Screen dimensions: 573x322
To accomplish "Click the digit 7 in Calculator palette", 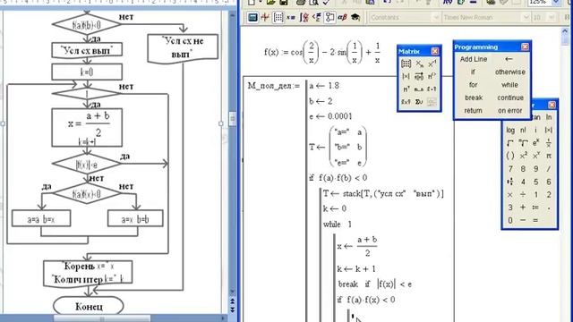I will (510, 169).
